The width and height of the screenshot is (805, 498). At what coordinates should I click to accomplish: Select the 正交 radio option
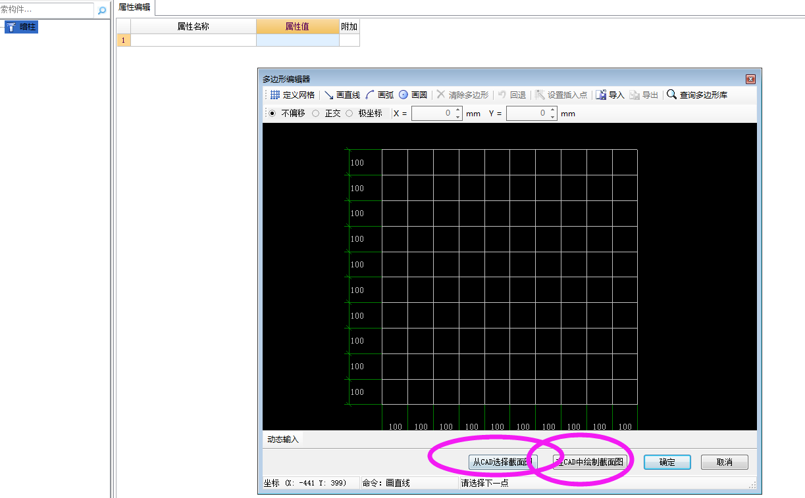tap(326, 114)
